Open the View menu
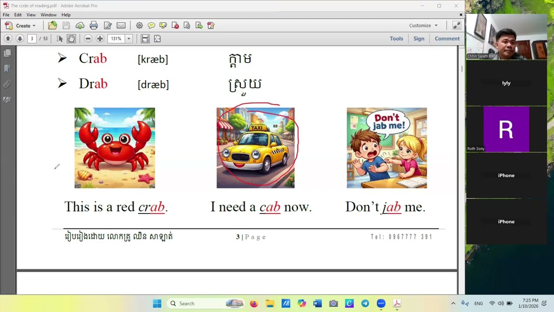554x312 pixels. click(31, 15)
